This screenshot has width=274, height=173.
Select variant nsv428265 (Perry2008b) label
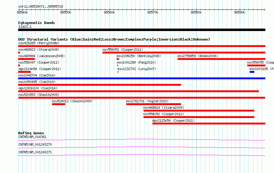pyautogui.click(x=39, y=43)
